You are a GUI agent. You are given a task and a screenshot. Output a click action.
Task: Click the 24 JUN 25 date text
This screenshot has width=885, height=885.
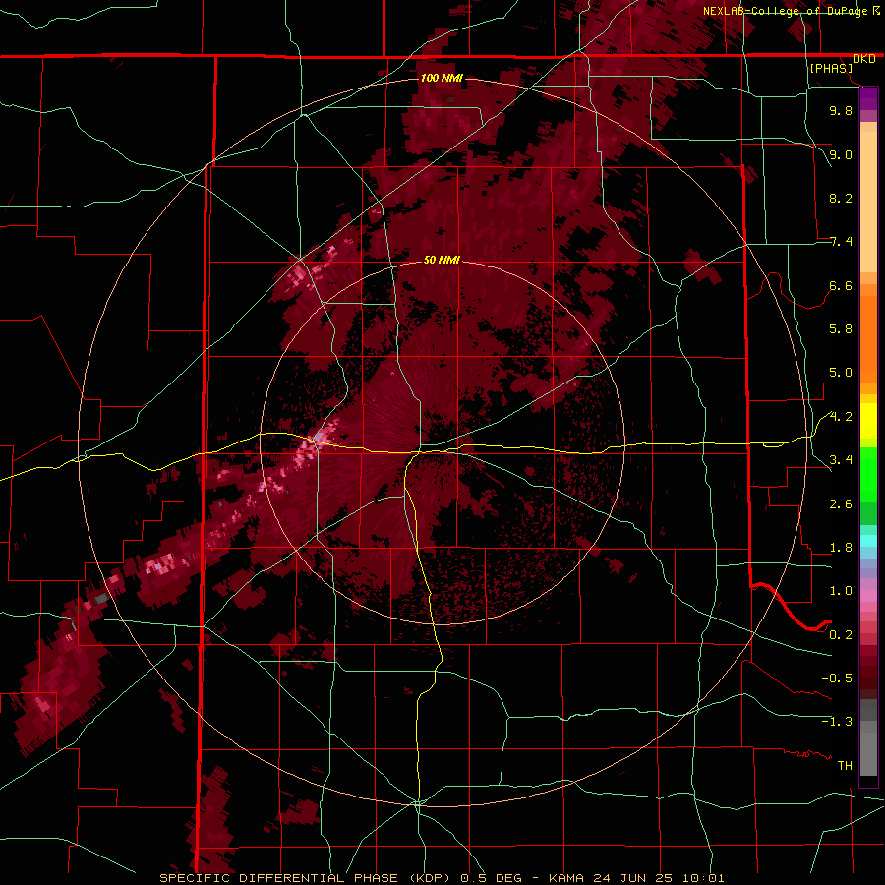(631, 878)
